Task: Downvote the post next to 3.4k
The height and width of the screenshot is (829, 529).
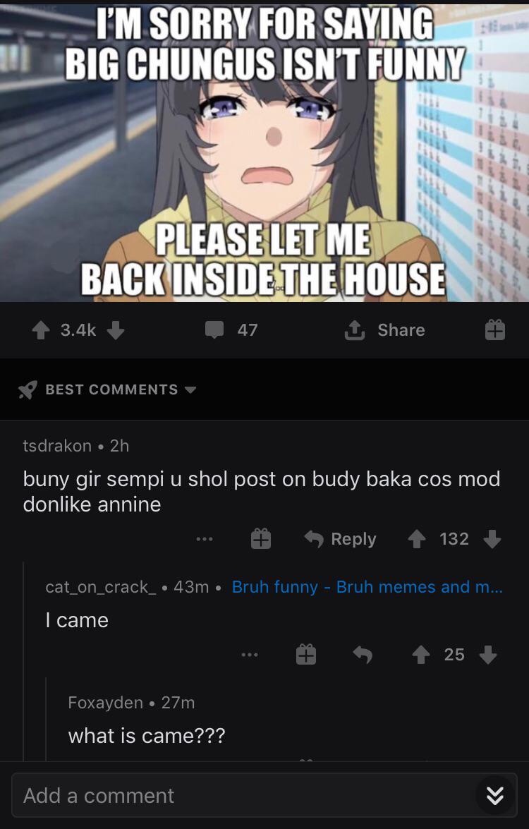Action: pos(116,330)
